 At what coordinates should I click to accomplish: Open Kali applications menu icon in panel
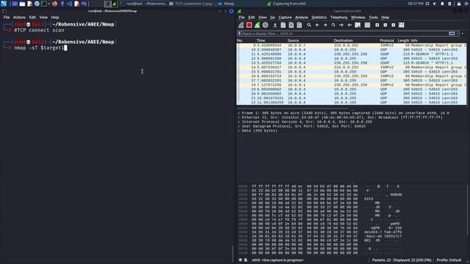pos(4,4)
